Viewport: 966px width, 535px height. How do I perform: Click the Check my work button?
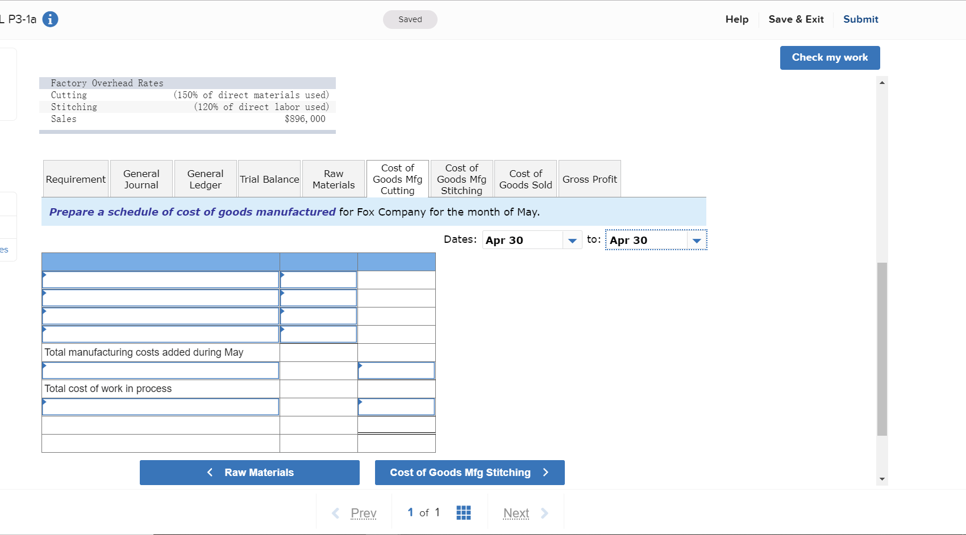pyautogui.click(x=830, y=58)
